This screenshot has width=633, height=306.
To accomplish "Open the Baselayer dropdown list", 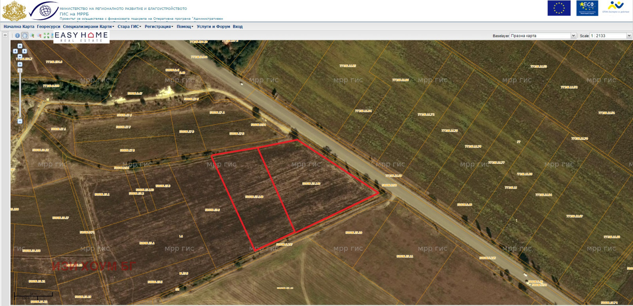I will pyautogui.click(x=573, y=36).
